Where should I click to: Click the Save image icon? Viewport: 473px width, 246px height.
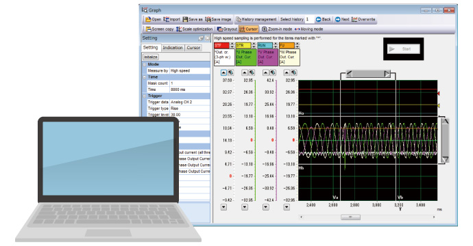click(x=208, y=19)
